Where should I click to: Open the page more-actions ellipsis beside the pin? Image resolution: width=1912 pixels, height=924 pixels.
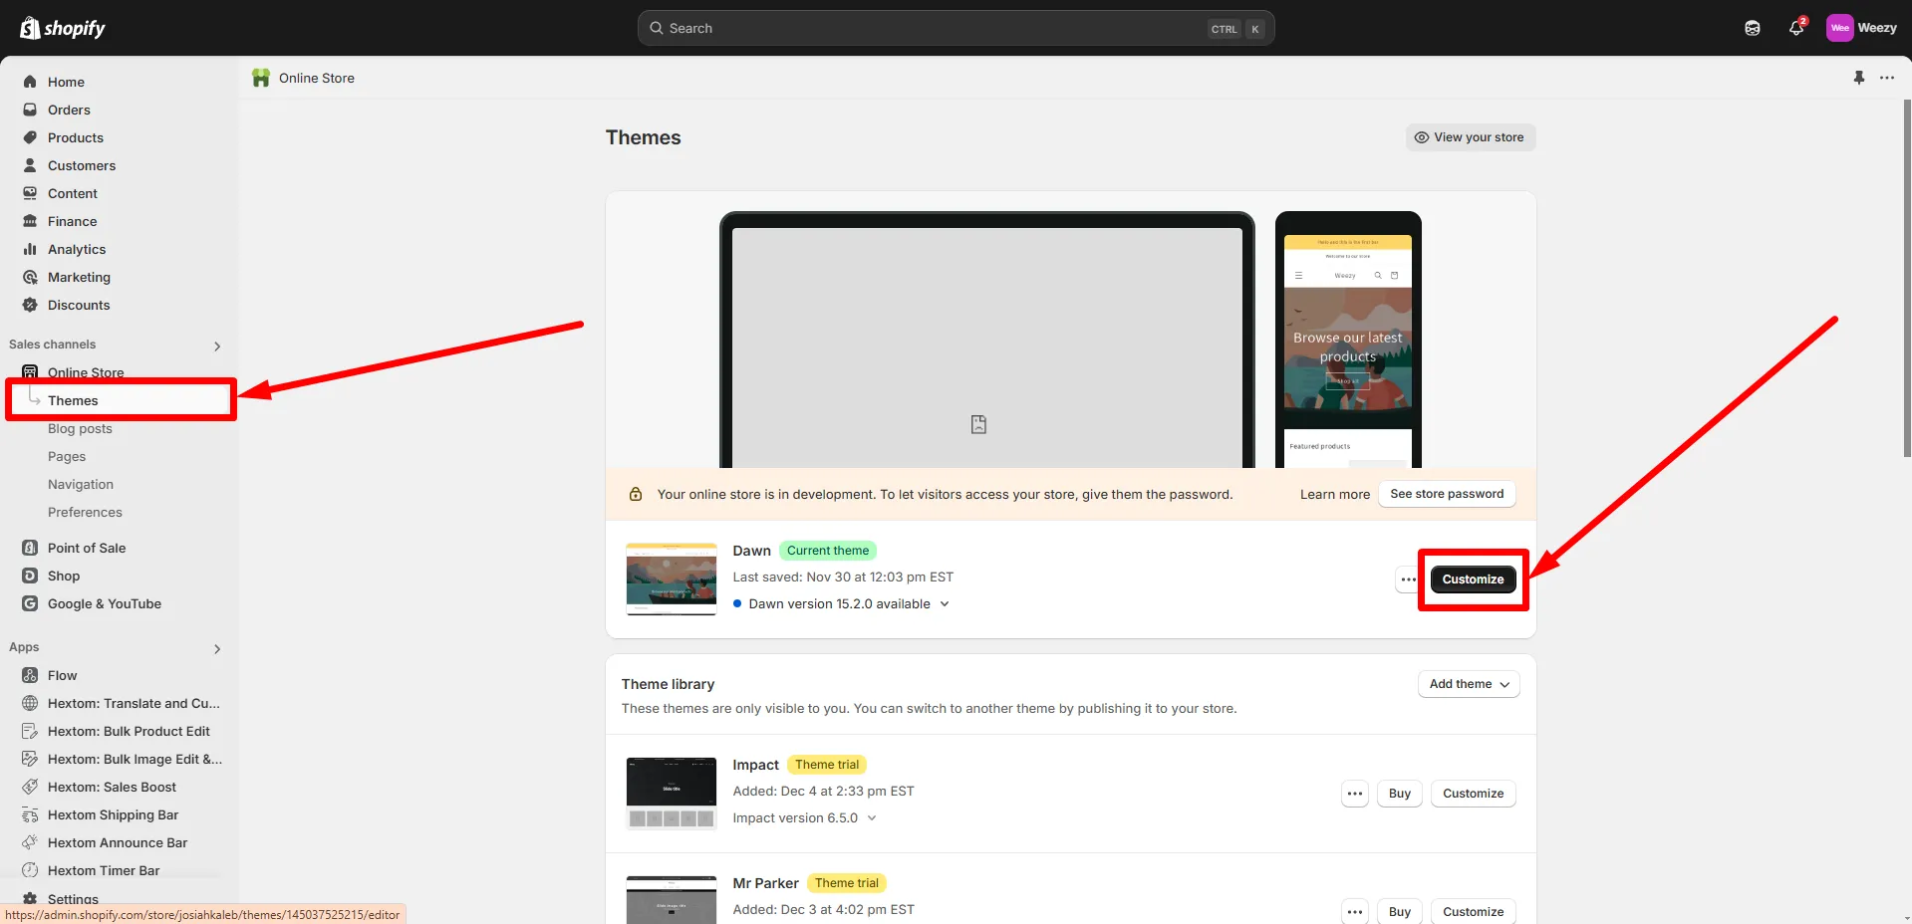point(1887,78)
